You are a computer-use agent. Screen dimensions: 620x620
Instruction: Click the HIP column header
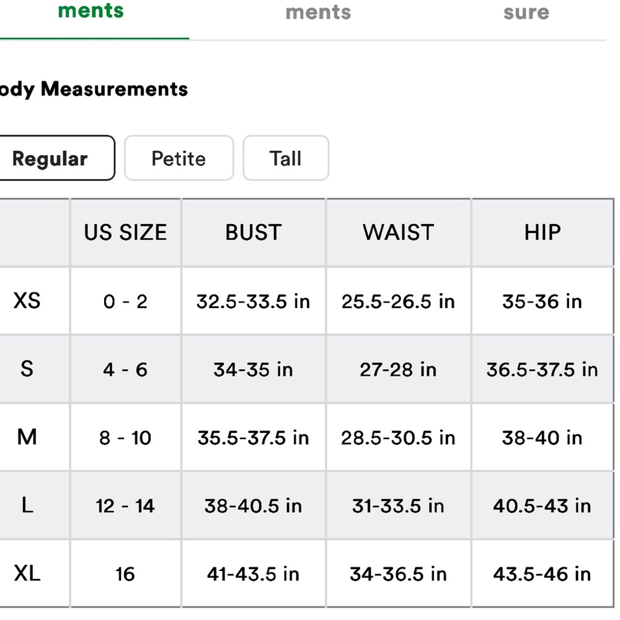(x=542, y=232)
